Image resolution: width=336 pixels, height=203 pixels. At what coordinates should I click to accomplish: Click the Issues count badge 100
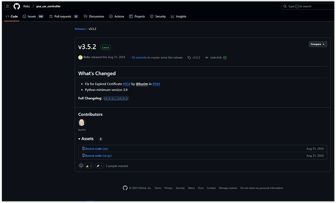pos(41,17)
